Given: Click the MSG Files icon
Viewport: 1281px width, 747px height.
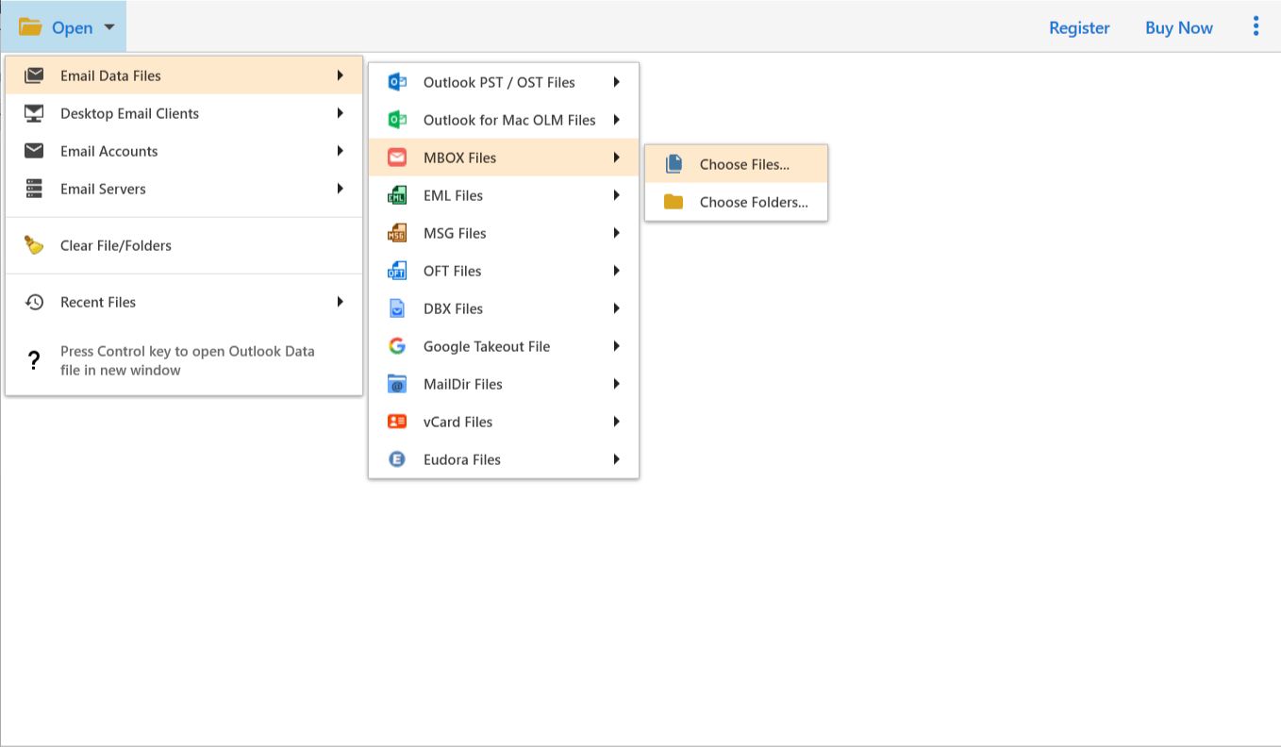Looking at the screenshot, I should (x=397, y=233).
